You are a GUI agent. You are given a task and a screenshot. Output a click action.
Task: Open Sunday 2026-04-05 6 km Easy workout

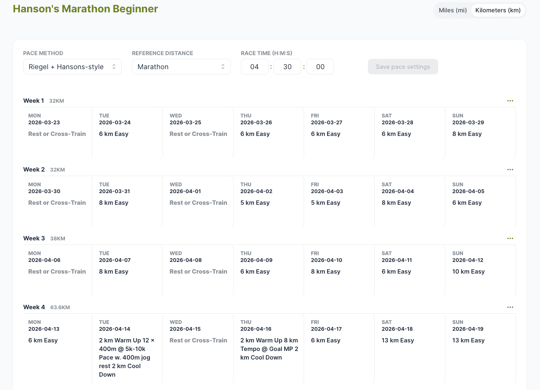click(x=481, y=202)
